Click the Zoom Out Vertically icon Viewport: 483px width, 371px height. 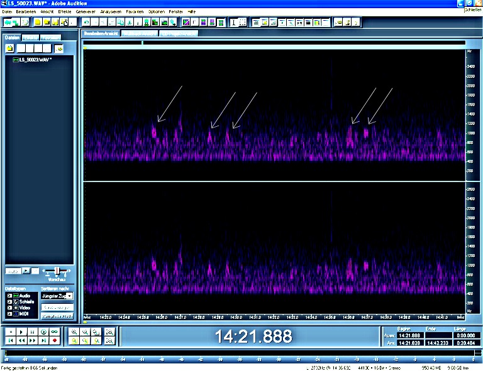coord(109,341)
